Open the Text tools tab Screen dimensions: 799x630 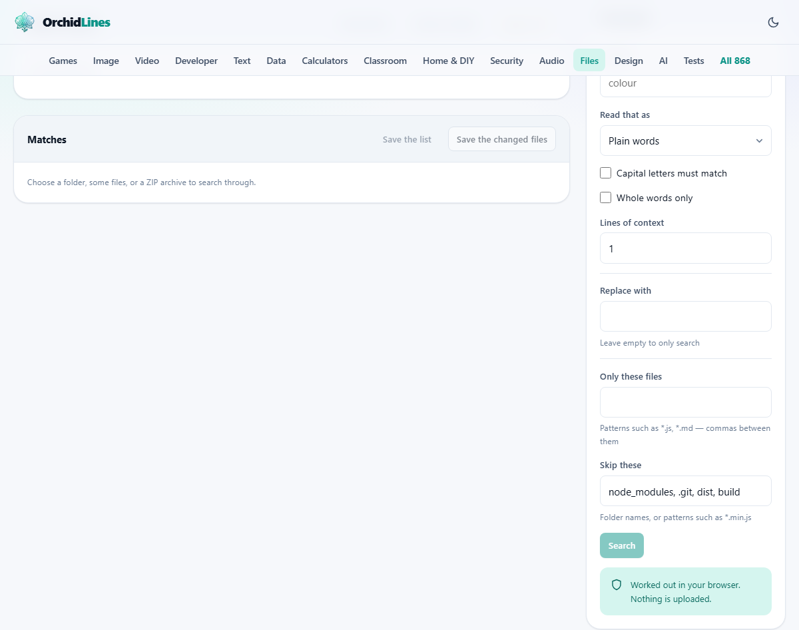coord(242,61)
